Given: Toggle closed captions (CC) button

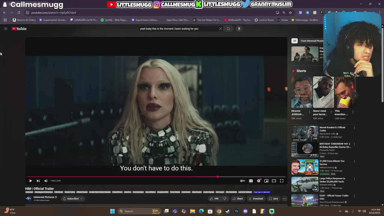Looking at the screenshot, I should [x=251, y=181].
